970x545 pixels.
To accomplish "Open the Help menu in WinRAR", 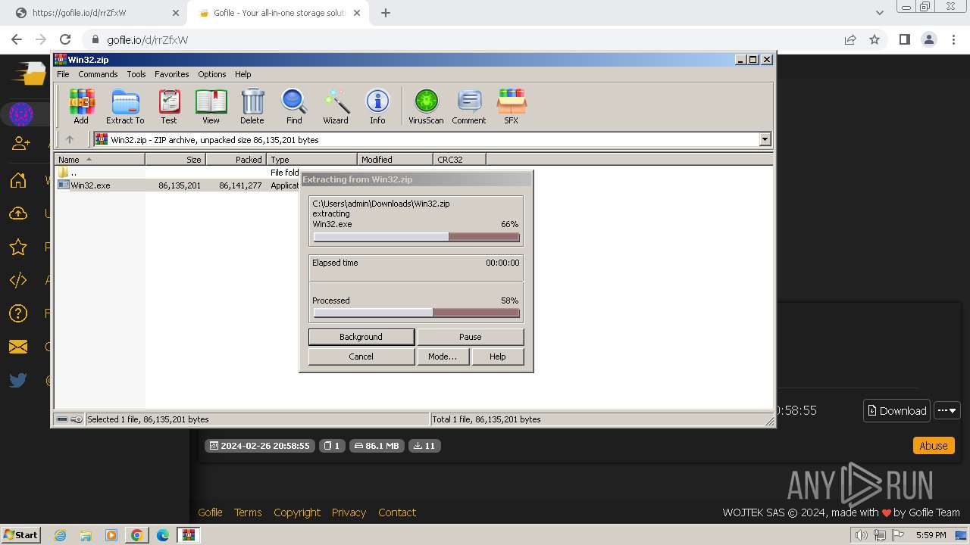I will click(242, 74).
